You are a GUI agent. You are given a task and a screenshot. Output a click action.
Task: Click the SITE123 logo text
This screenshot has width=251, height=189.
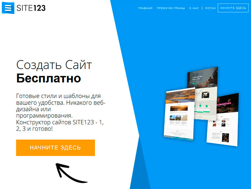tap(31, 8)
